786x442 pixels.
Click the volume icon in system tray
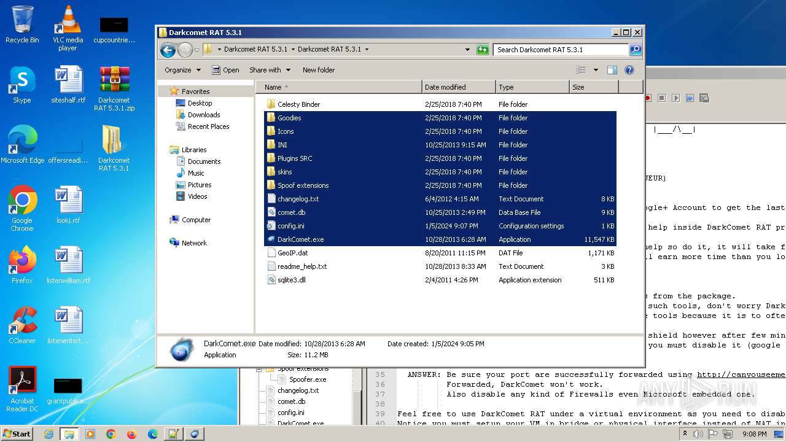[x=698, y=434]
